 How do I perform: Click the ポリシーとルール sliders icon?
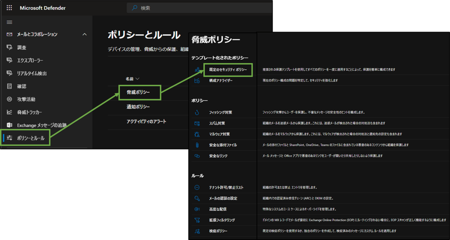tap(9, 138)
